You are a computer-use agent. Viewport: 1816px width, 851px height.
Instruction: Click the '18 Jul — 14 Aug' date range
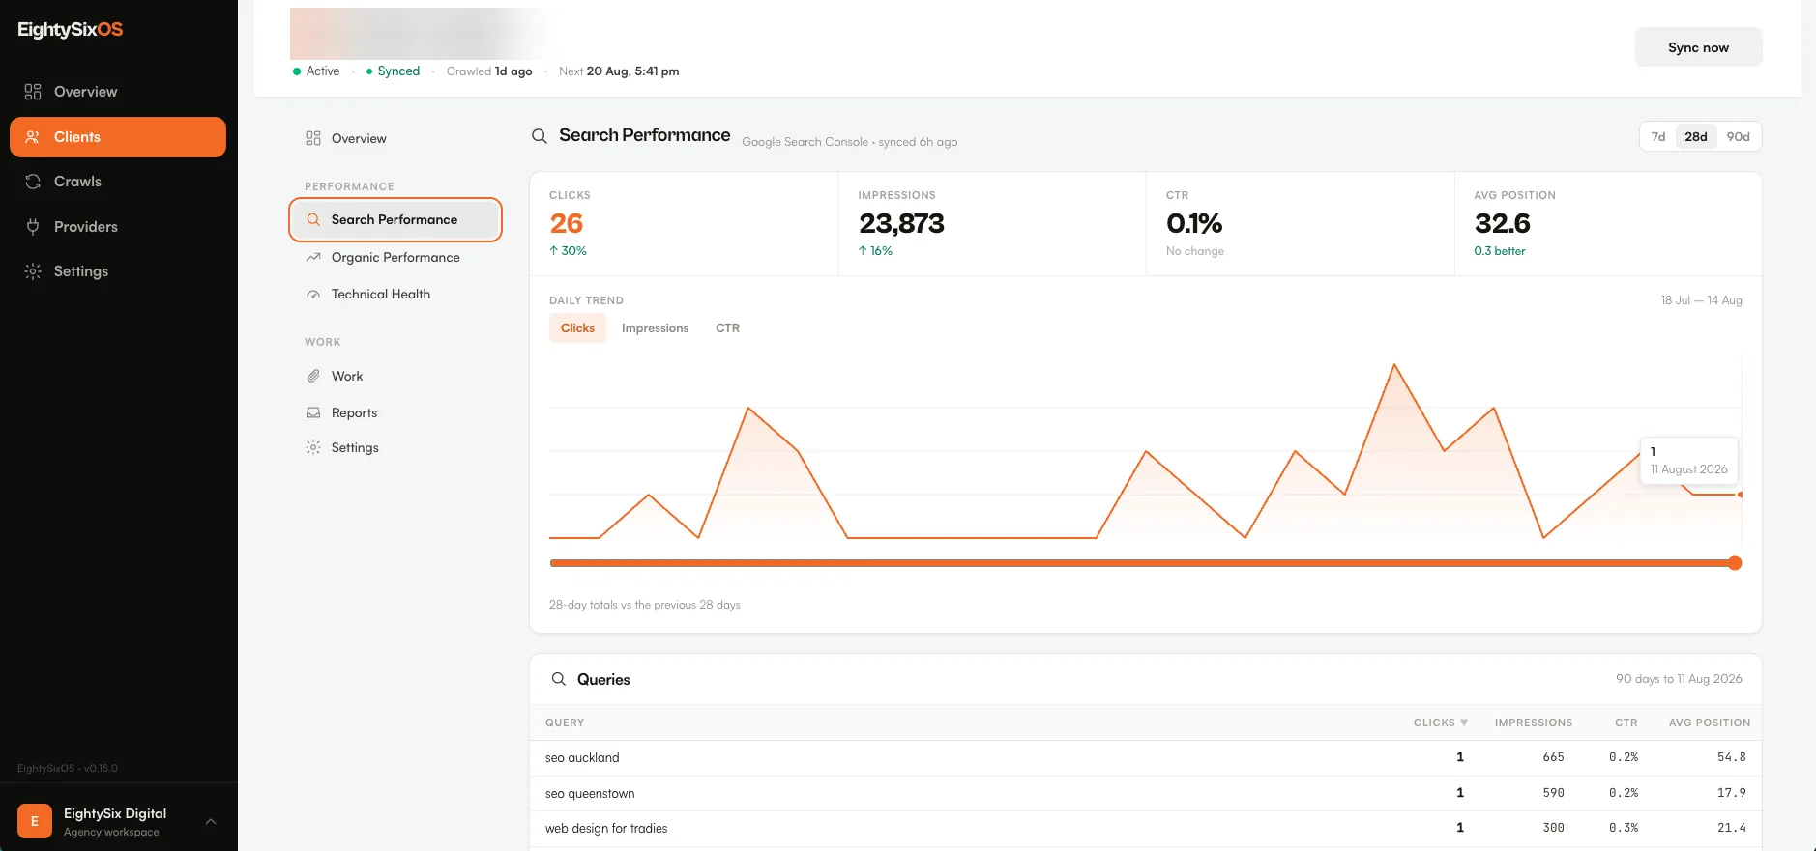[1701, 300]
